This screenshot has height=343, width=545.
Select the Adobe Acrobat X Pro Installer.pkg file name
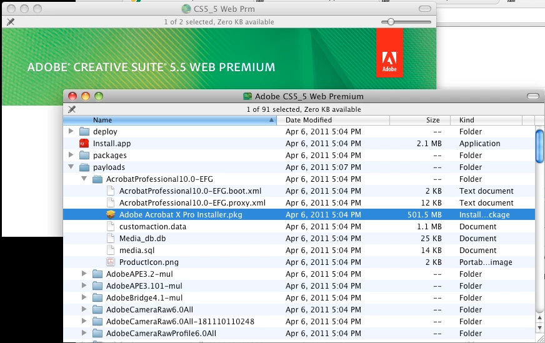(x=181, y=215)
